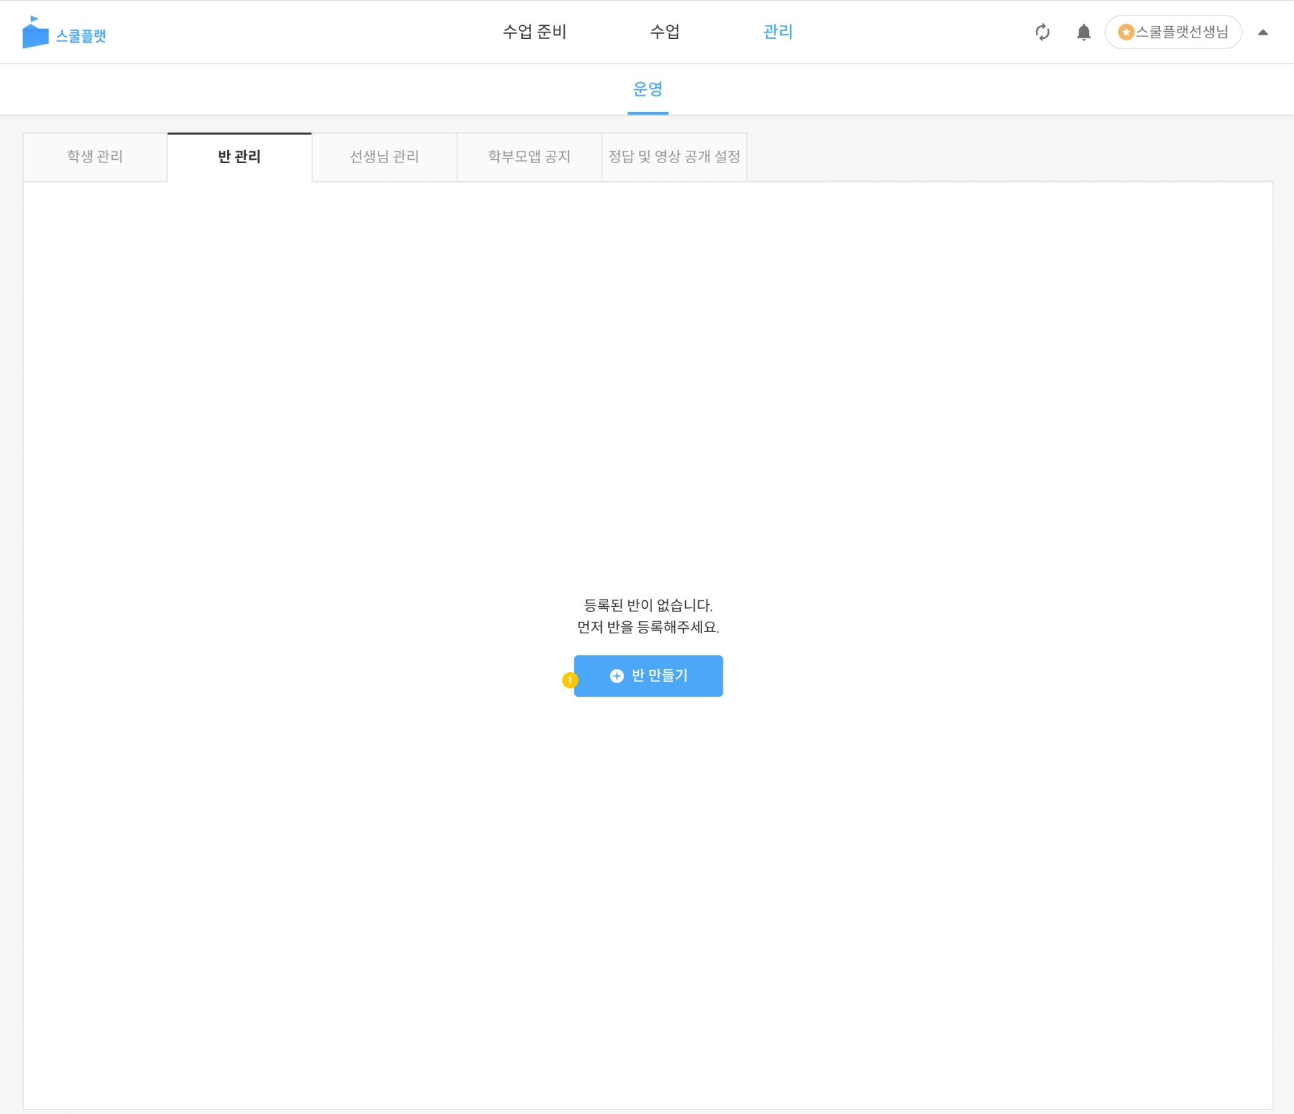Click the 스쿨플랫 logo text
The height and width of the screenshot is (1114, 1294).
(x=81, y=36)
